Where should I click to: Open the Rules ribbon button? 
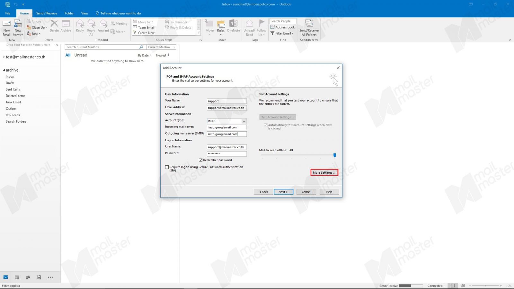click(x=221, y=28)
